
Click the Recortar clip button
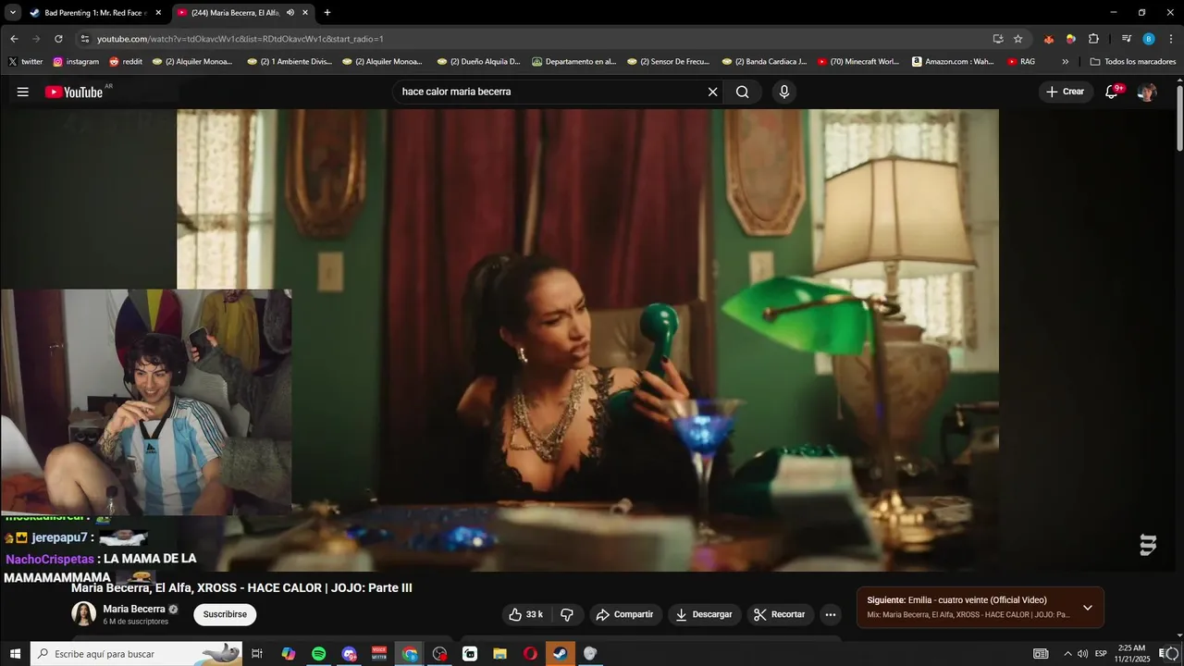780,614
